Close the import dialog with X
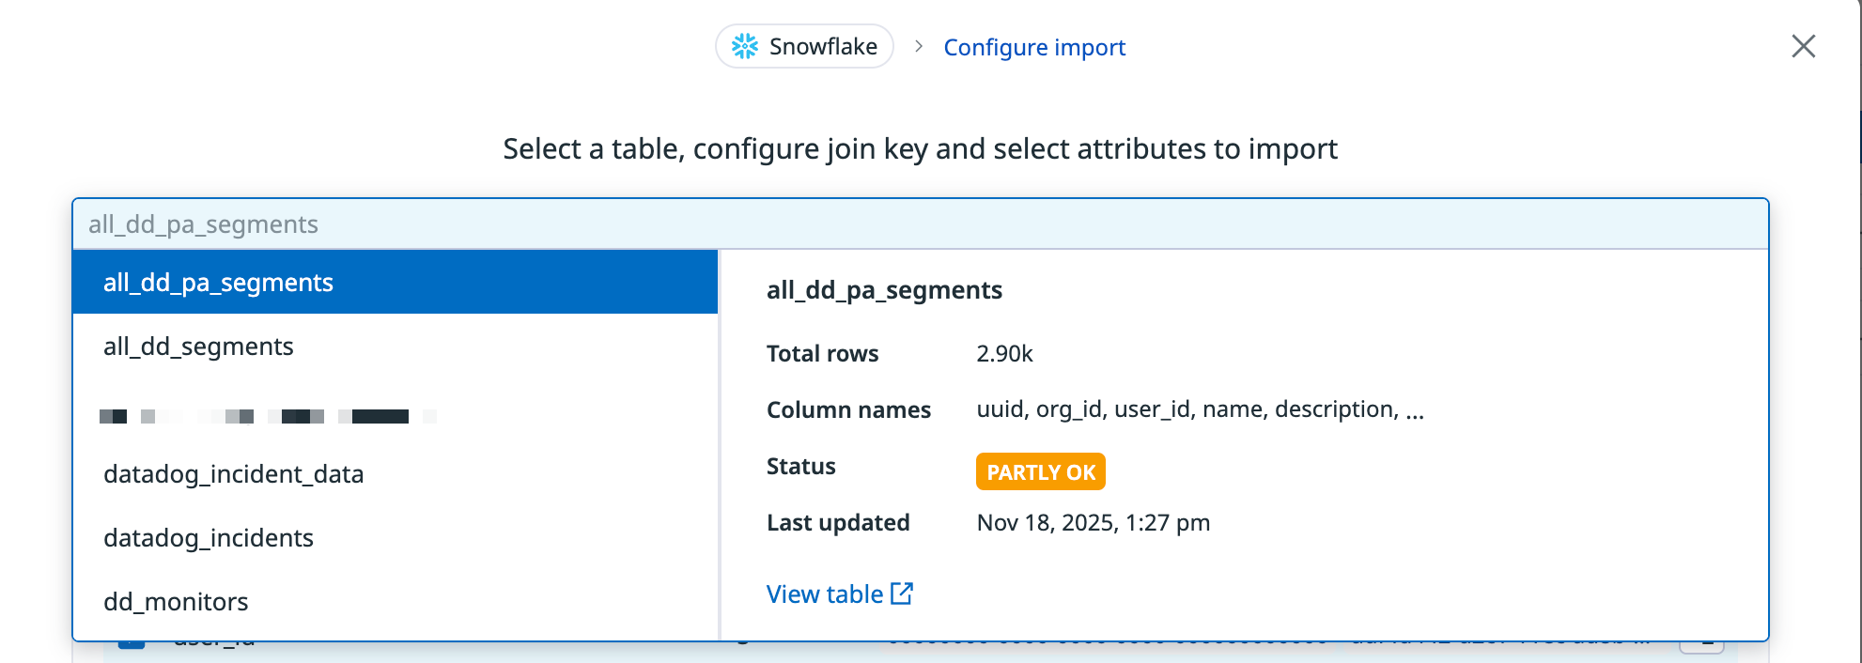The height and width of the screenshot is (663, 1862). (1803, 46)
